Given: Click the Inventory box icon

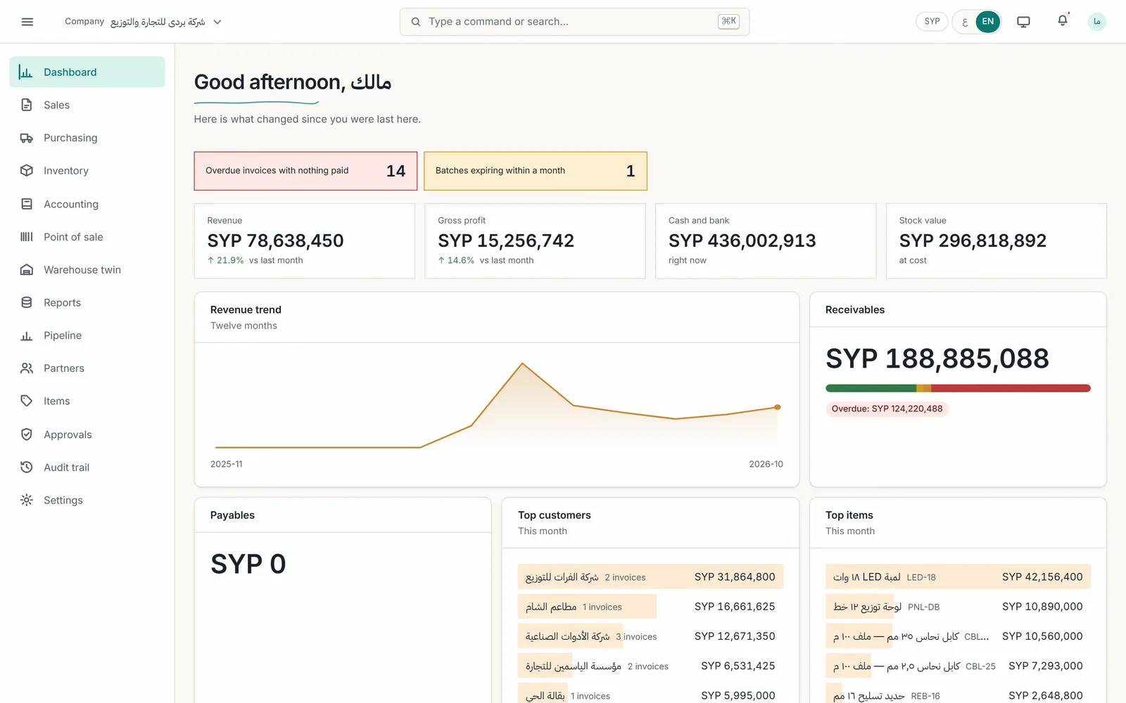Looking at the screenshot, I should [27, 170].
